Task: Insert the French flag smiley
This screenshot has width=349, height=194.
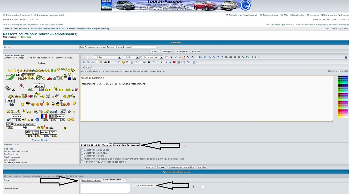Action: click(x=44, y=117)
